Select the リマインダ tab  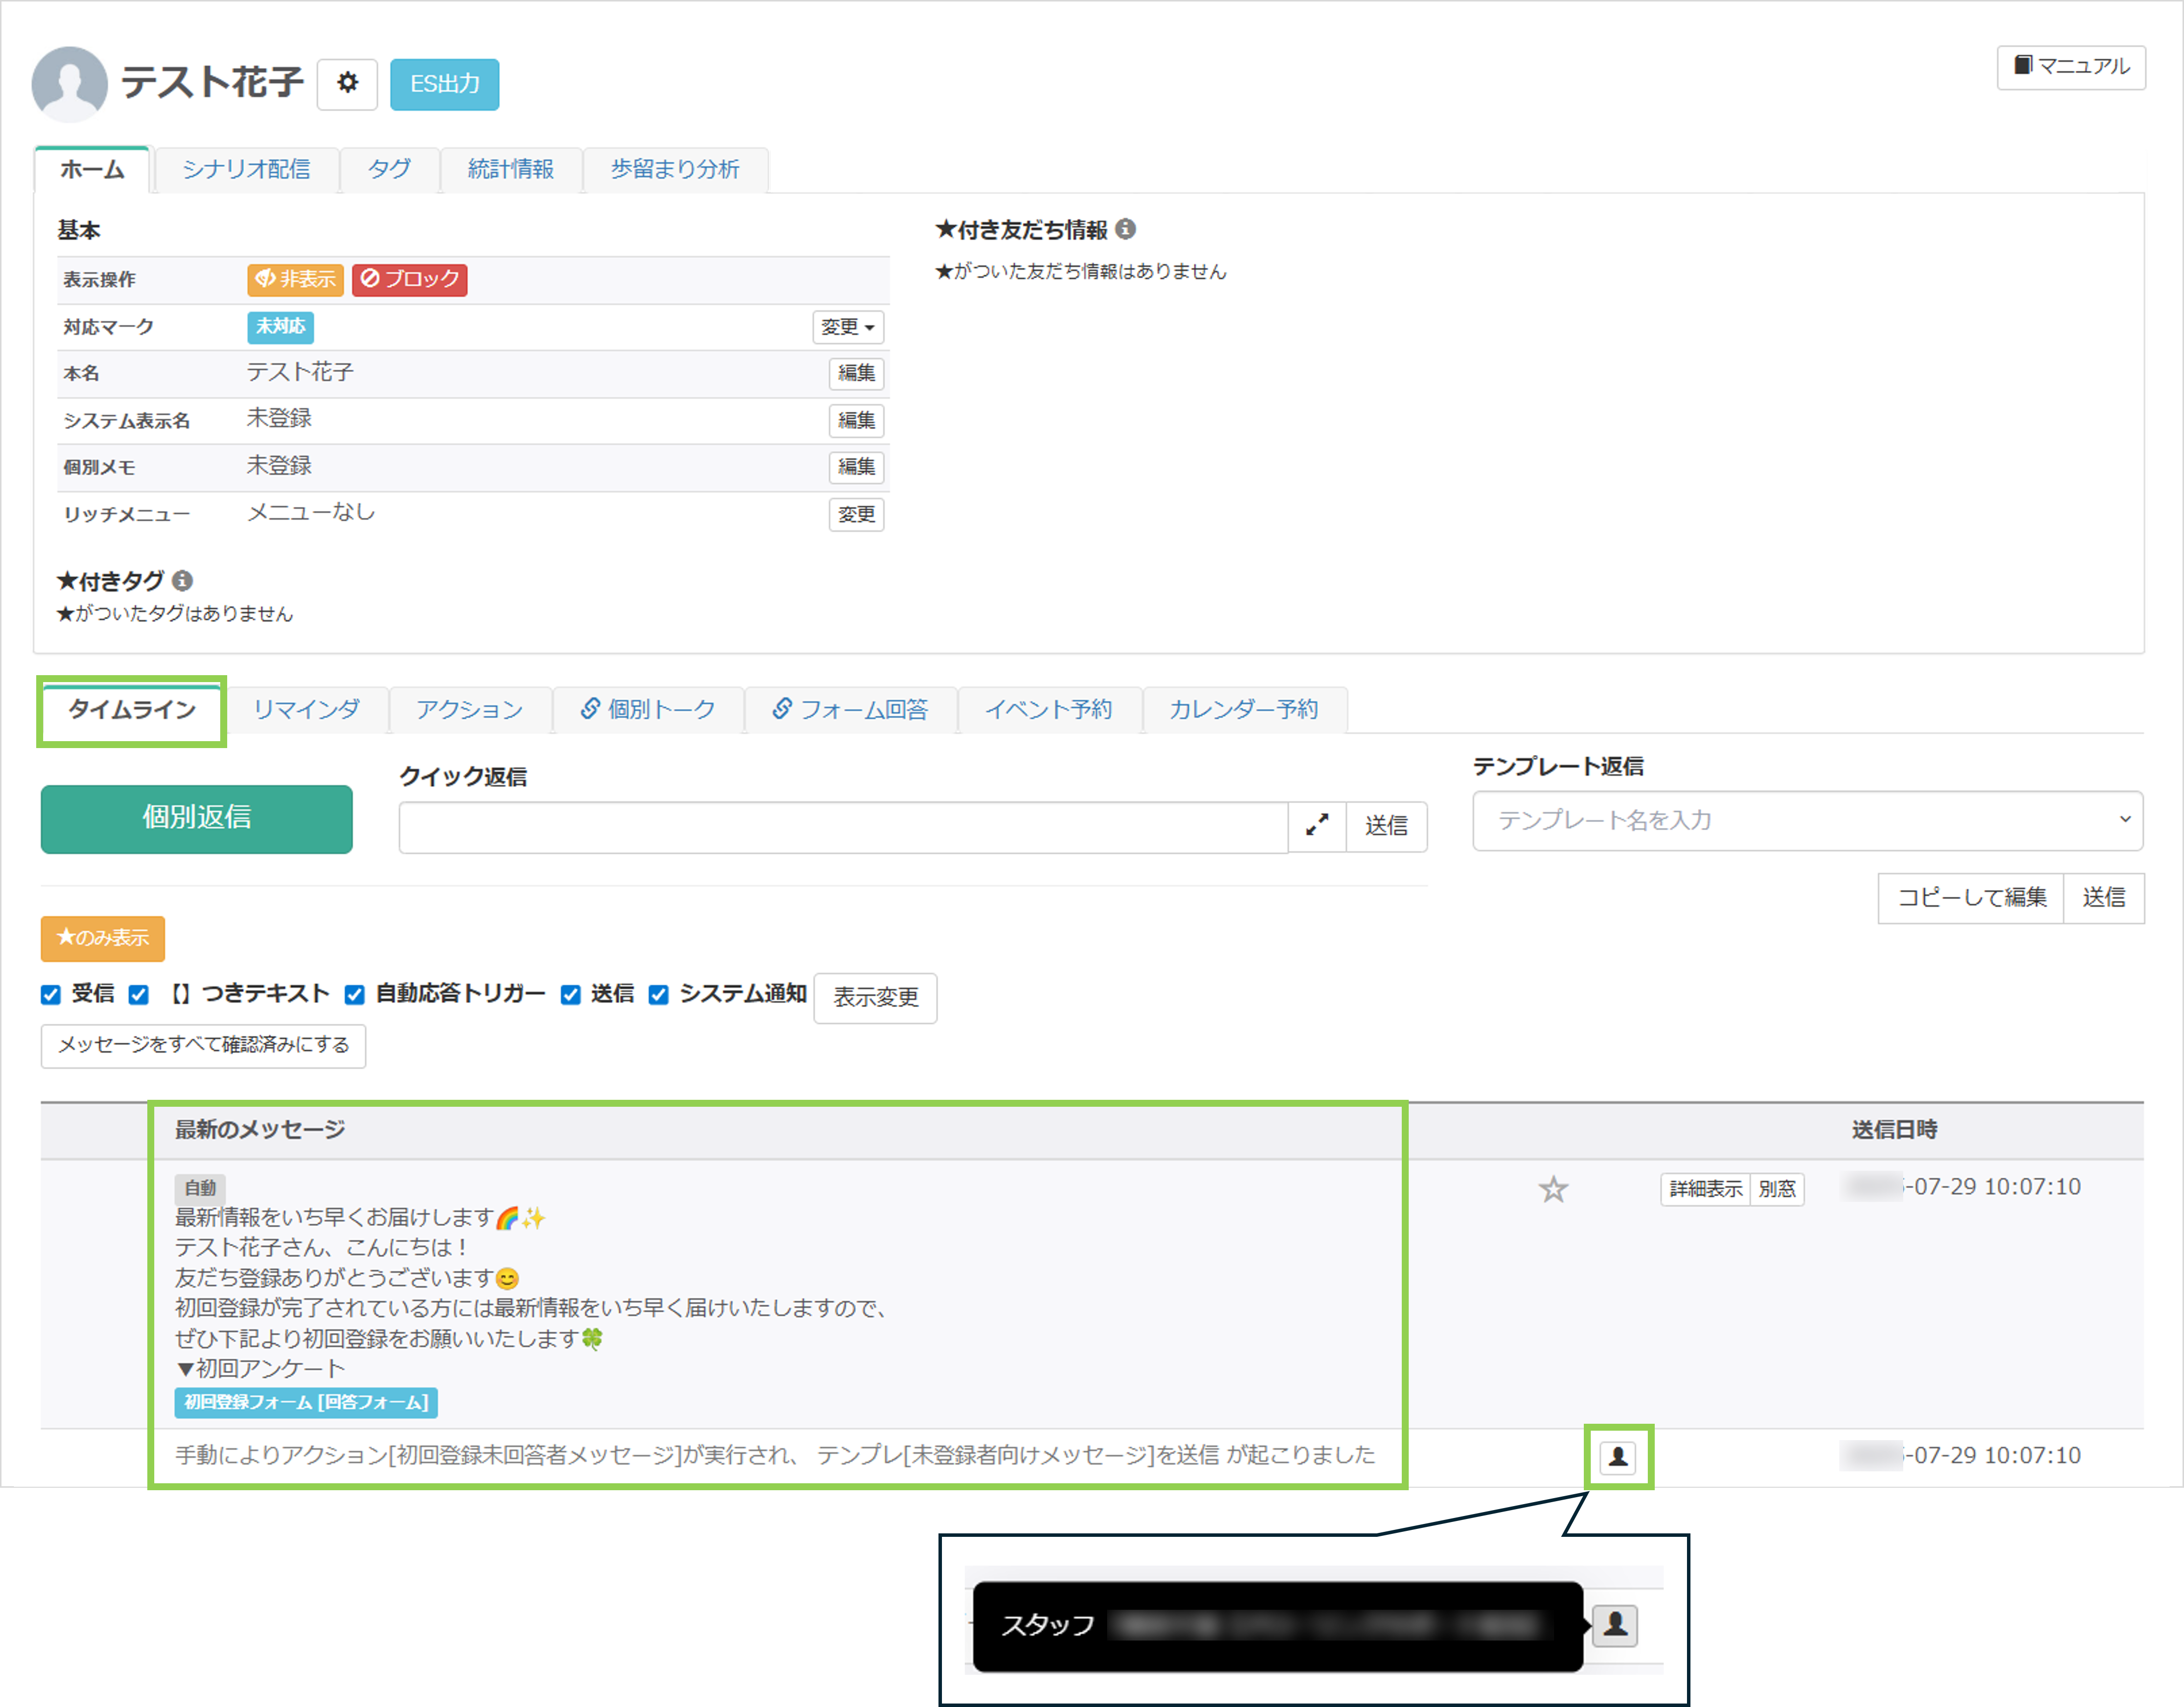[x=306, y=710]
